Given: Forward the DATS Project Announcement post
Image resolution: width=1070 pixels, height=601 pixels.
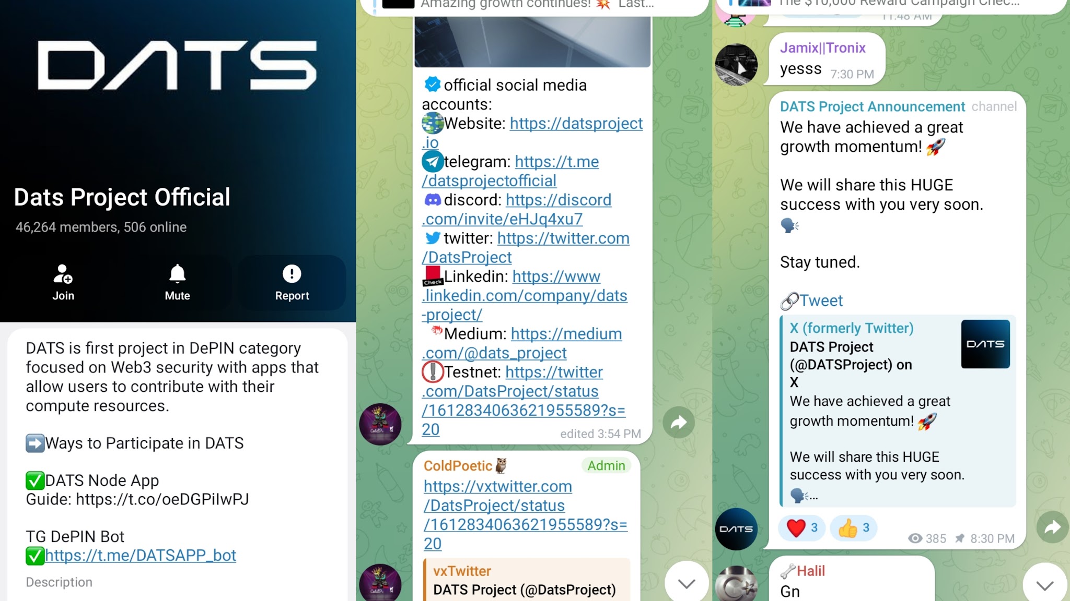Looking at the screenshot, I should [x=1052, y=527].
